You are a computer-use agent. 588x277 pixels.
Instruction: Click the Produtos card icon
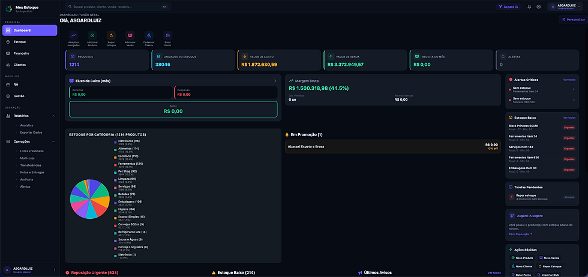(x=73, y=56)
